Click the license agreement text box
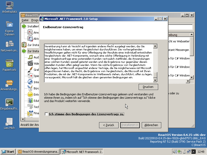Image resolution: width=207 pixels, height=155 pixels. [x=99, y=63]
